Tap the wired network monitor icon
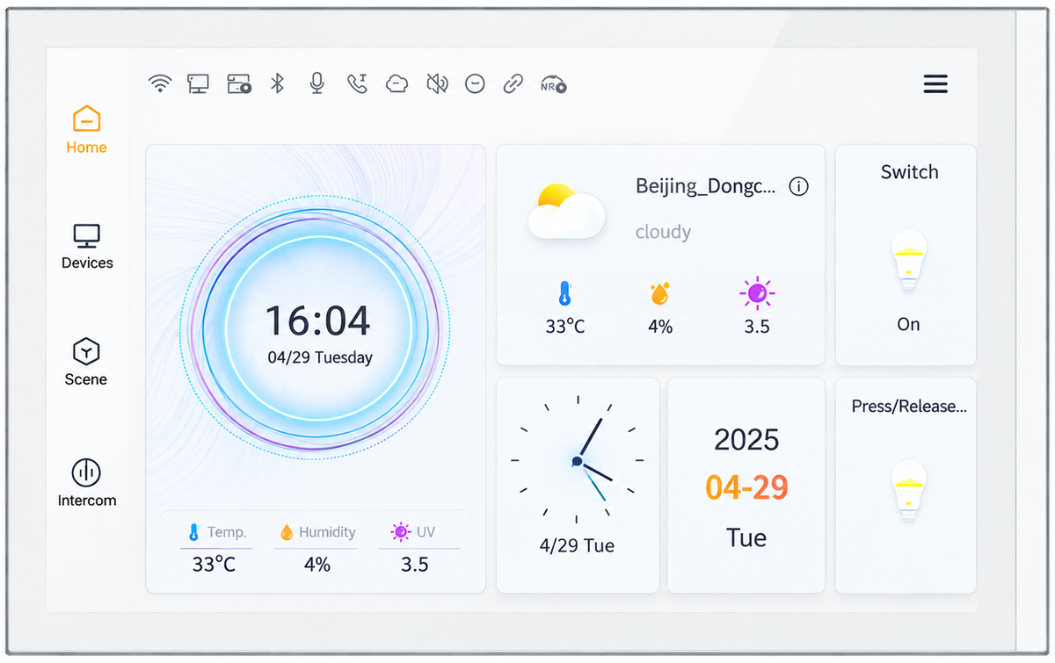 pos(199,83)
